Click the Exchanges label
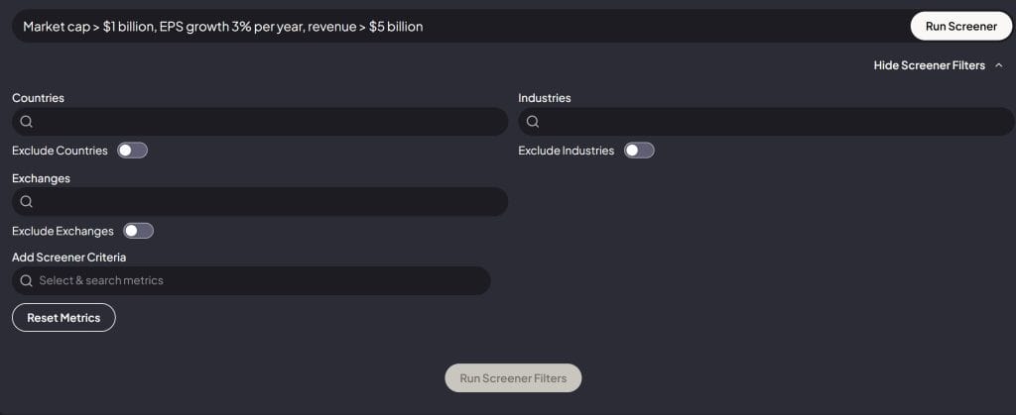Viewport: 1016px width, 415px height. (41, 178)
